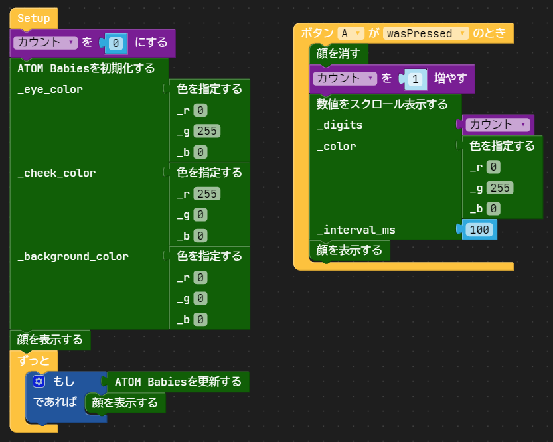Screen dimensions: 553x442
Task: Open the wasPressed event dropdown
Action: (426, 33)
